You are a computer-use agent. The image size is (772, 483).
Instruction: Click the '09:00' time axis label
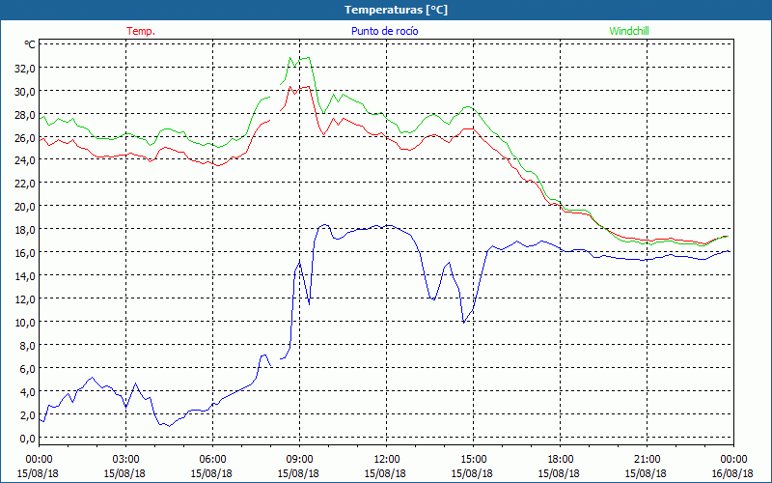[x=299, y=460]
